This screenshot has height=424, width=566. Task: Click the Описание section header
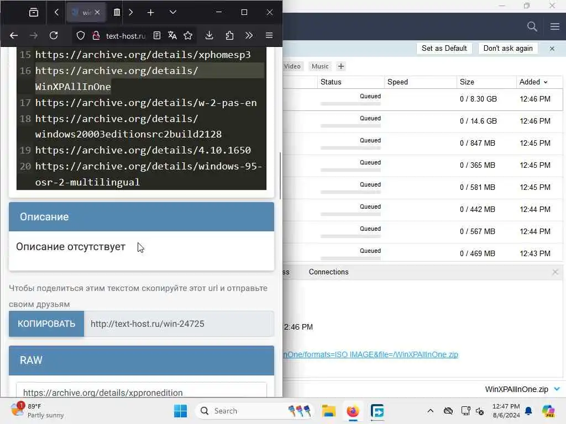(x=141, y=216)
